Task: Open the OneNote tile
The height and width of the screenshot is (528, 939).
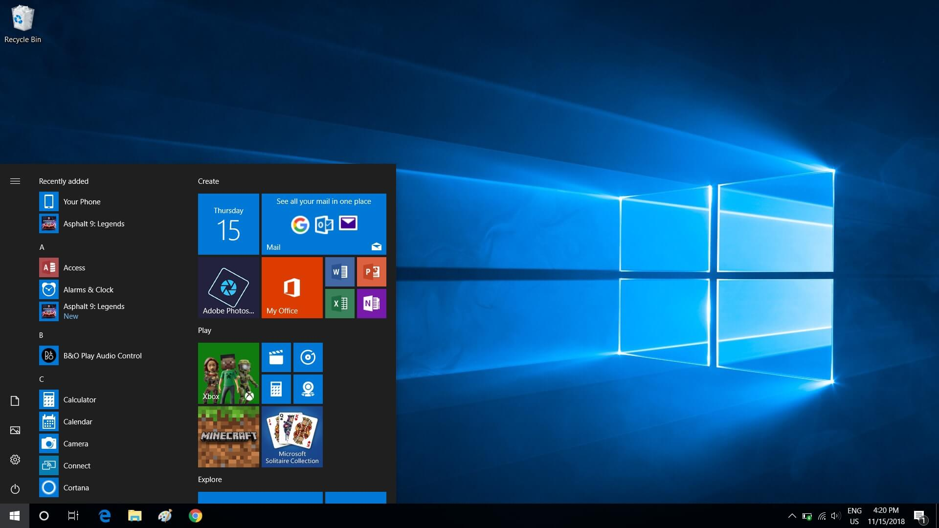Action: tap(372, 303)
